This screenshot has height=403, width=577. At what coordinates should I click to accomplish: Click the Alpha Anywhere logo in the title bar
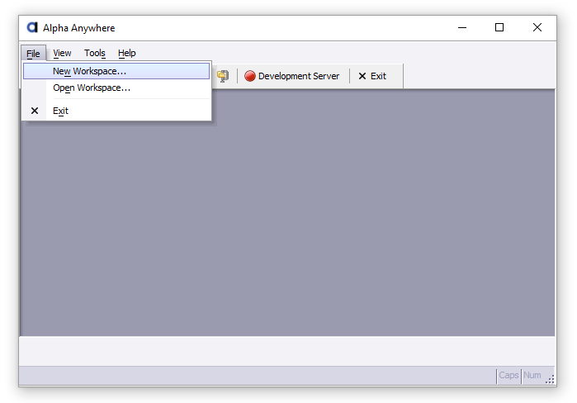coord(32,27)
